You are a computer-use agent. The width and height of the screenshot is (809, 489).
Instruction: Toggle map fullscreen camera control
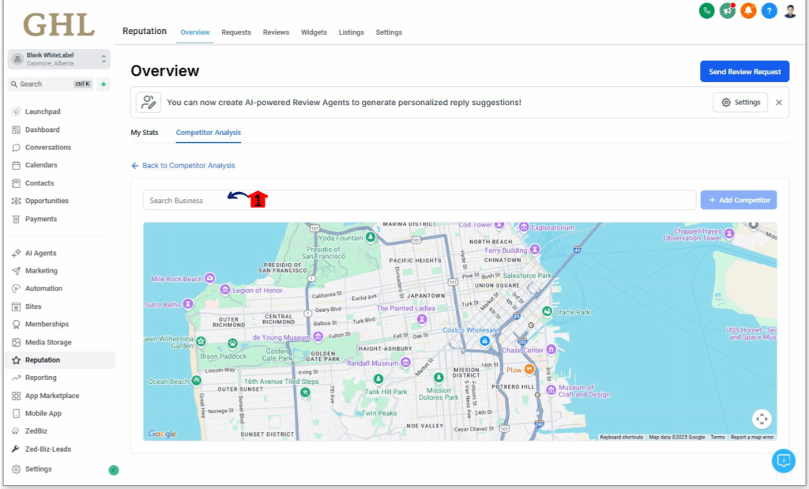tap(762, 419)
